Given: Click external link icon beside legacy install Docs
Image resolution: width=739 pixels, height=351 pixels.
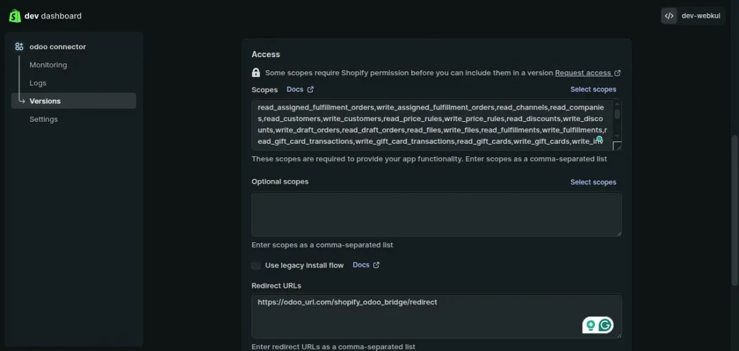Looking at the screenshot, I should 376,266.
